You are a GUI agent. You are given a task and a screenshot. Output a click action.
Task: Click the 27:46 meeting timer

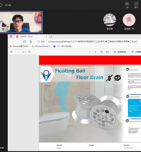(8, 5)
